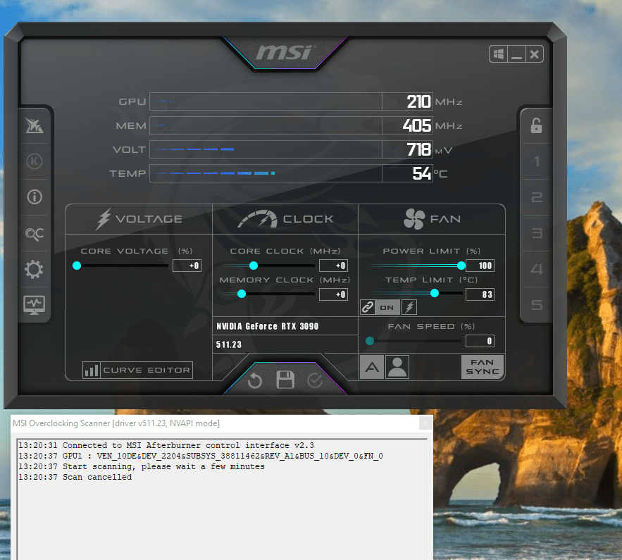Click the Core Voltage value field
622x560 pixels.
point(187,266)
